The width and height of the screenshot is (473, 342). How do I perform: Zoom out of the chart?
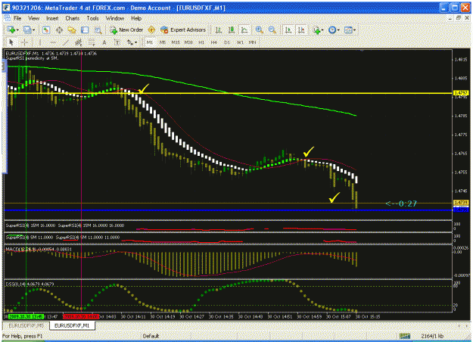tap(272, 30)
